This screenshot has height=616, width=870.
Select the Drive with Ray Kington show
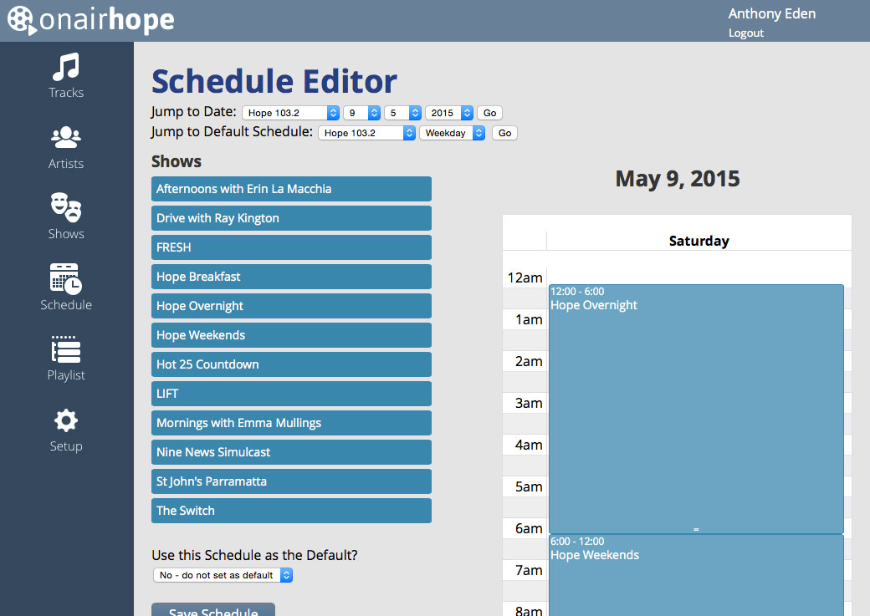tap(291, 218)
